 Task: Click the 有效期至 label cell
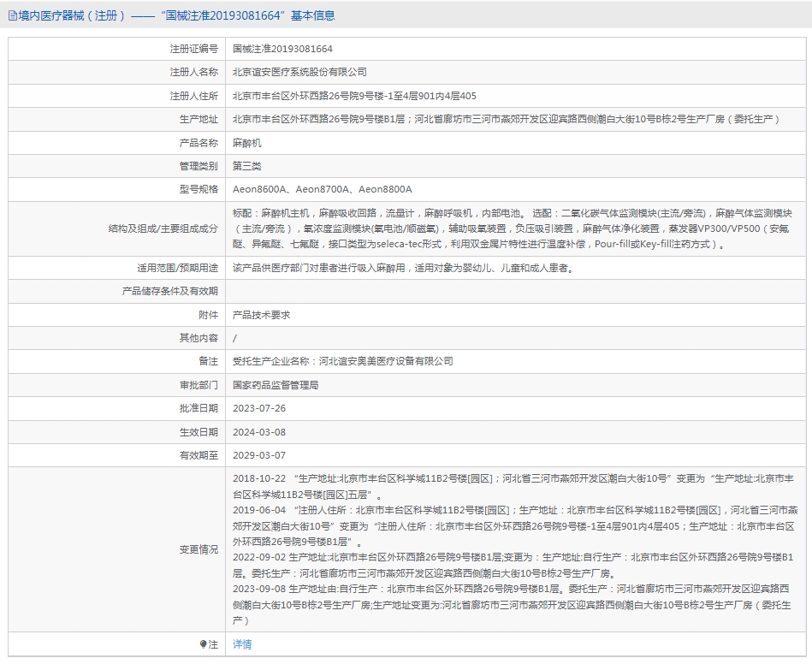(116, 455)
